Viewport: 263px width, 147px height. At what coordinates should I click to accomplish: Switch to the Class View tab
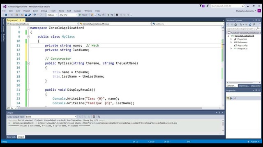tap(256, 86)
